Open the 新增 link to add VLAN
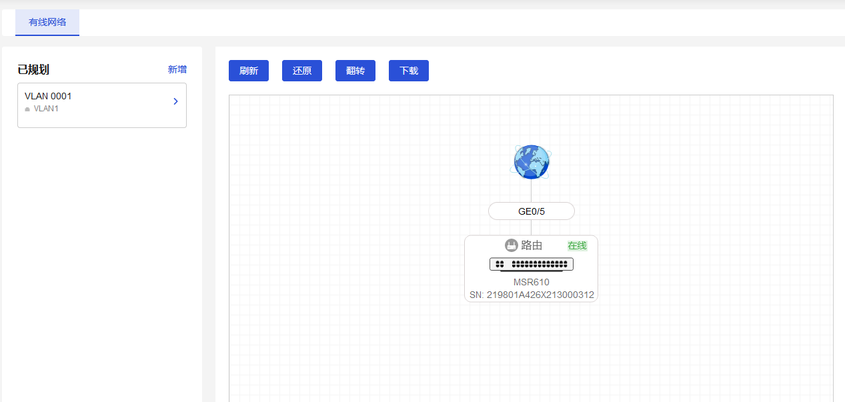Screen dimensions: 845x402 (177, 69)
